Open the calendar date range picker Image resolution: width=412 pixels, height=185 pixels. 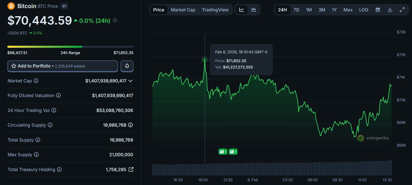(x=378, y=10)
